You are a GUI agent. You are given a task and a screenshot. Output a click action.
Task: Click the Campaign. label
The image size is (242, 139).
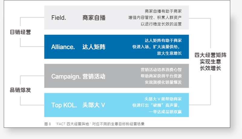click(x=66, y=76)
